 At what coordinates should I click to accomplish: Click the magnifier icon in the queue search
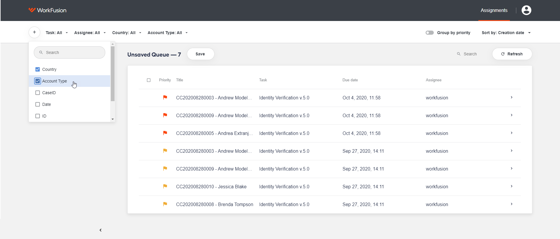click(x=459, y=54)
